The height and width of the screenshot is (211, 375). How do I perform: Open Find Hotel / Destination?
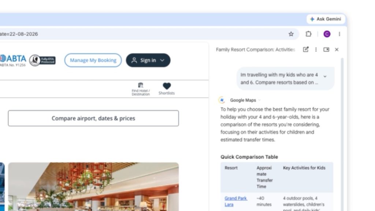[x=141, y=89]
